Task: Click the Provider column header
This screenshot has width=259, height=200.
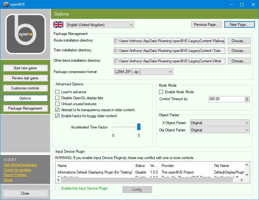Action: (x=186, y=166)
